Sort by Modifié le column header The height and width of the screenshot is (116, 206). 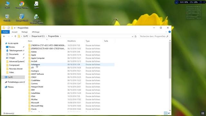(x=76, y=41)
